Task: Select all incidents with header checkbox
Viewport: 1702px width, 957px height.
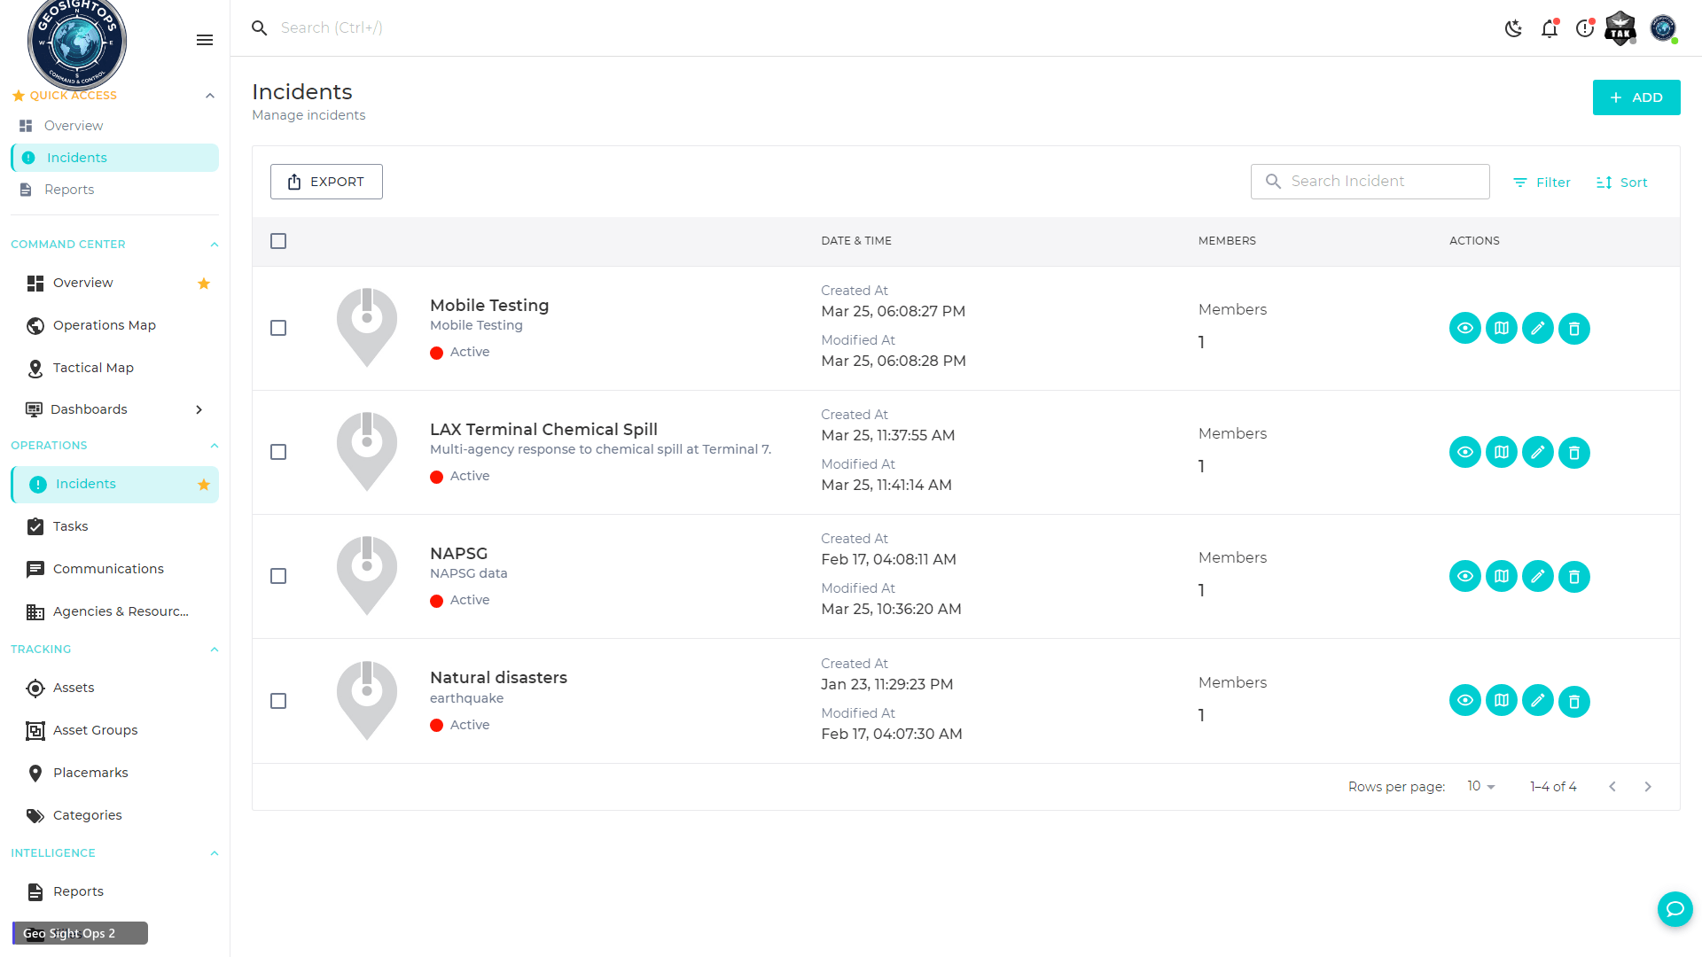Action: coord(277,240)
